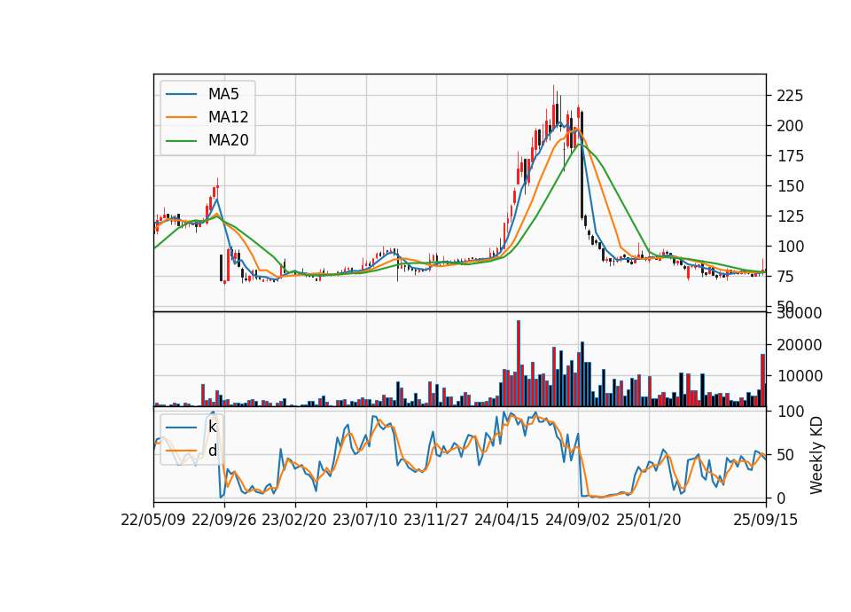Click the blue MA5 legend line sample
The height and width of the screenshot is (612, 851).
point(181,94)
